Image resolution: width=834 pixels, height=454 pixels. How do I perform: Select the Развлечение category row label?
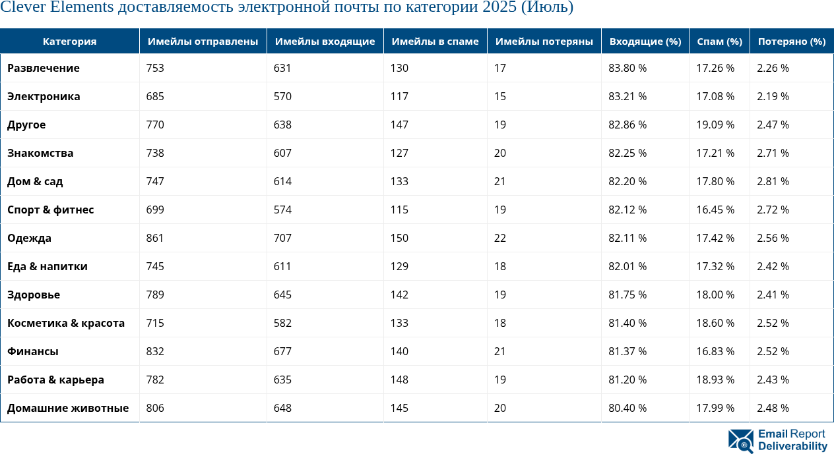point(44,68)
